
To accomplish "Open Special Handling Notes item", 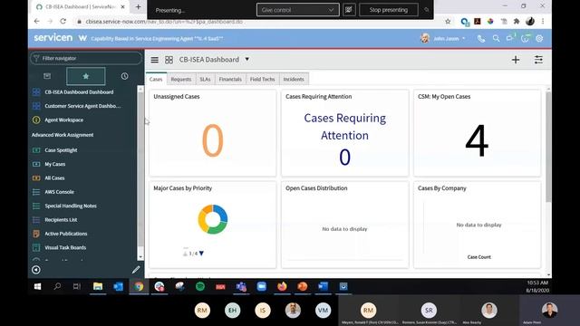I will pos(71,206).
